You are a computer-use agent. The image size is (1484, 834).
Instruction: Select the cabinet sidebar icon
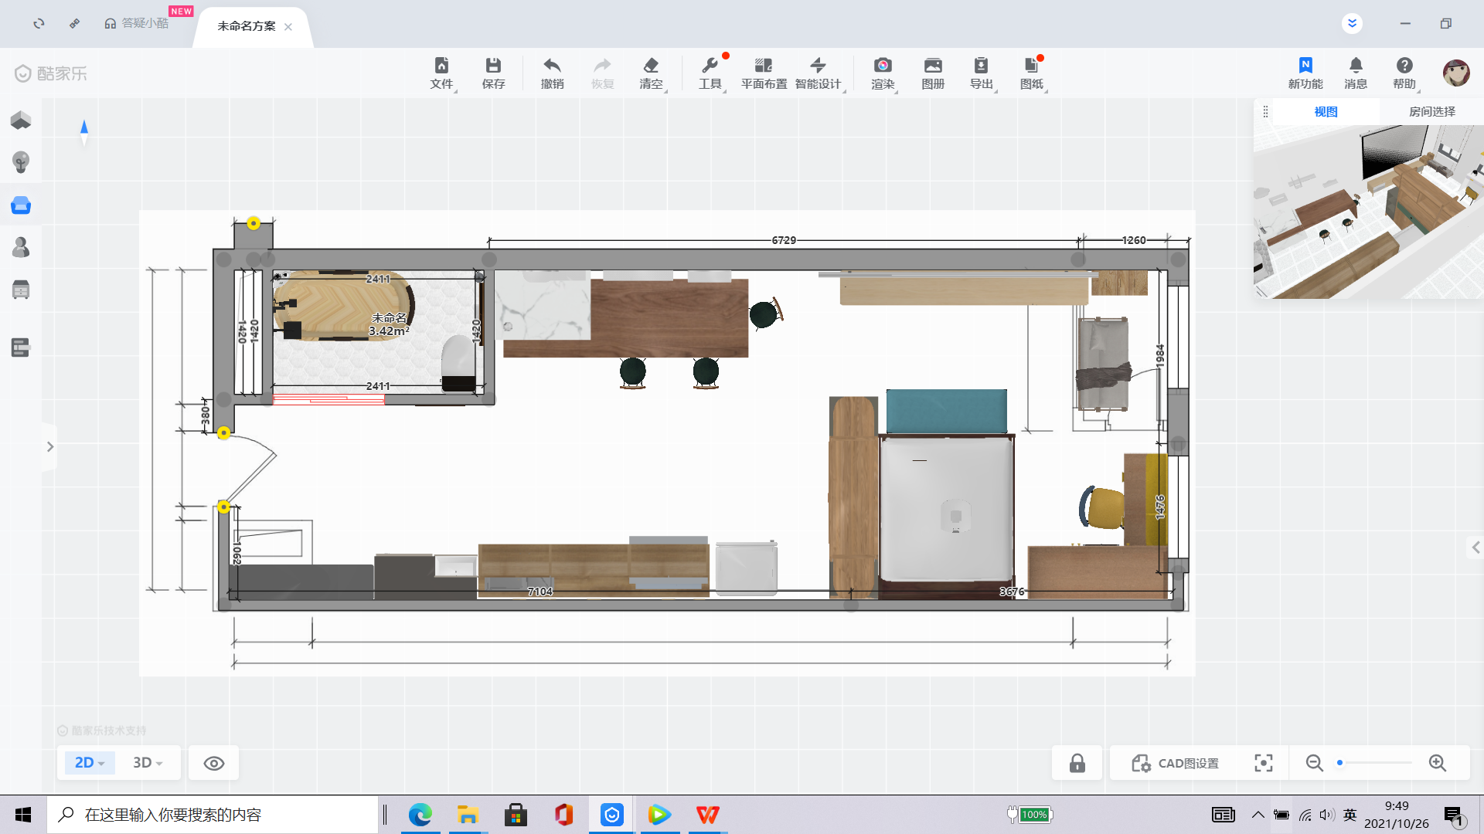(x=21, y=290)
